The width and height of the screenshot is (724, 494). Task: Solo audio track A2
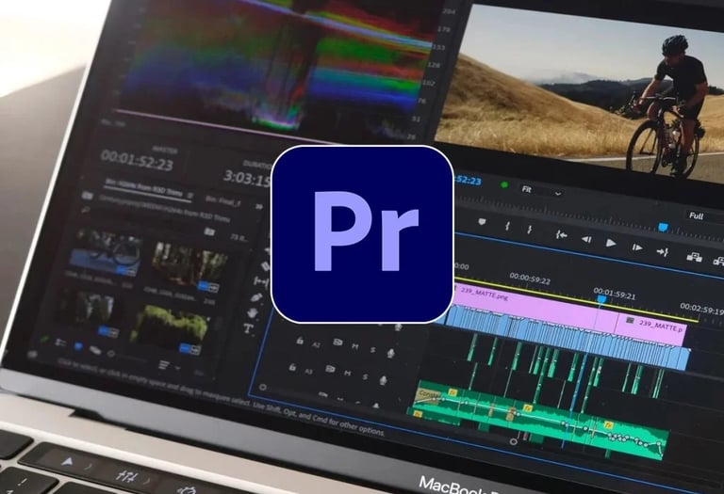[372, 350]
